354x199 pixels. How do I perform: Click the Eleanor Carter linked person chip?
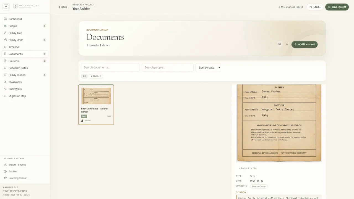[259, 187]
